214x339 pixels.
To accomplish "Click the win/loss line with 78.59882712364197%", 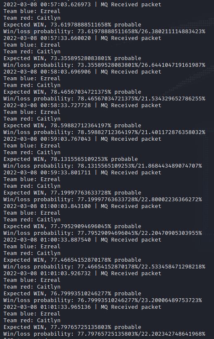I will [x=104, y=132].
